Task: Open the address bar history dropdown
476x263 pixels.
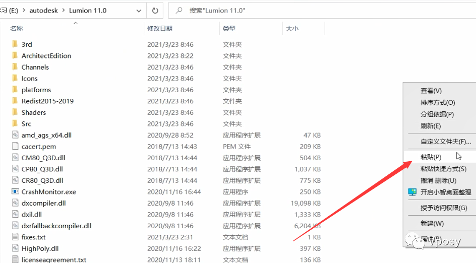Action: [139, 11]
